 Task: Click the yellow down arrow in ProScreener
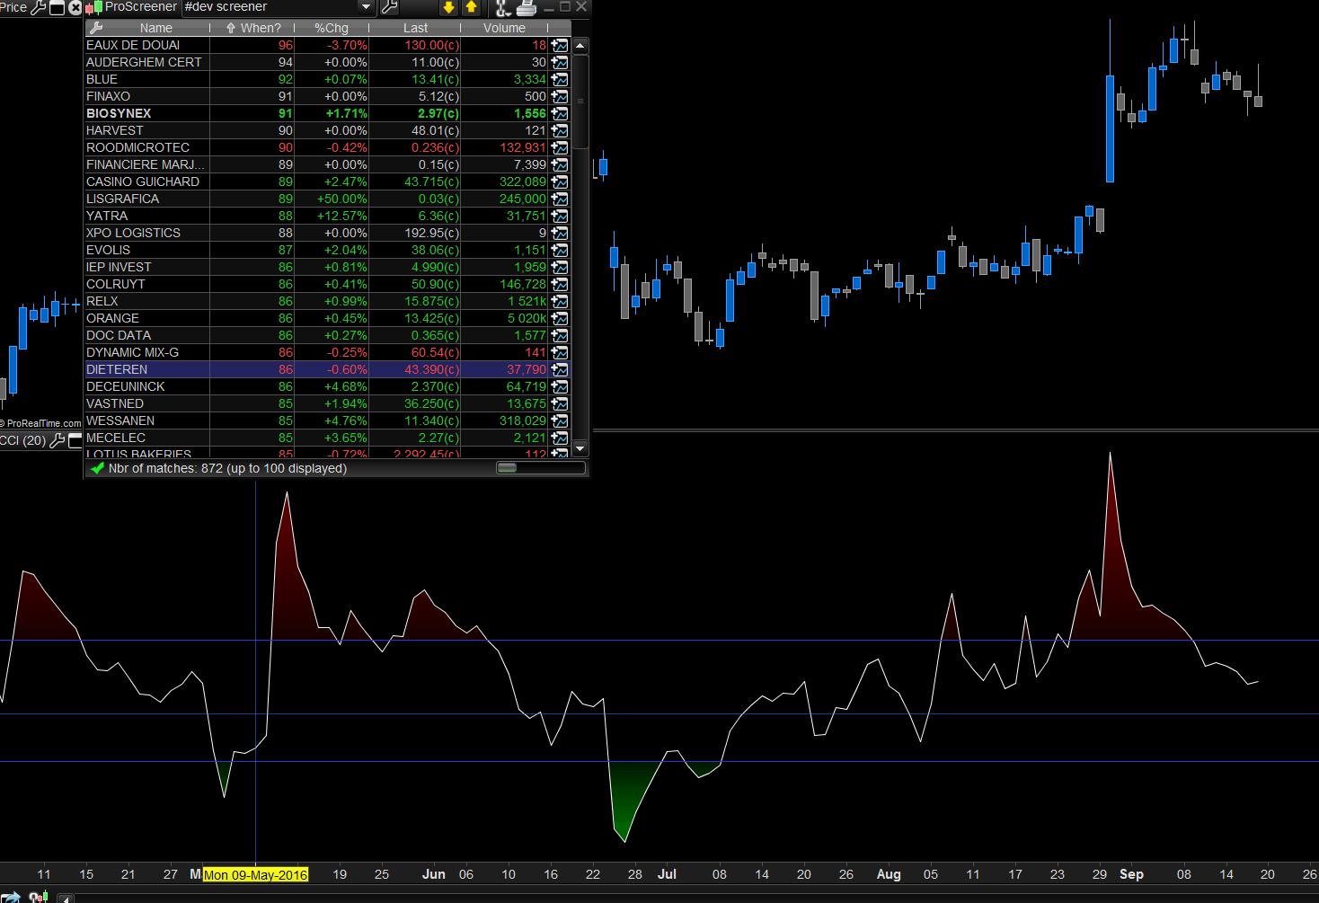449,7
